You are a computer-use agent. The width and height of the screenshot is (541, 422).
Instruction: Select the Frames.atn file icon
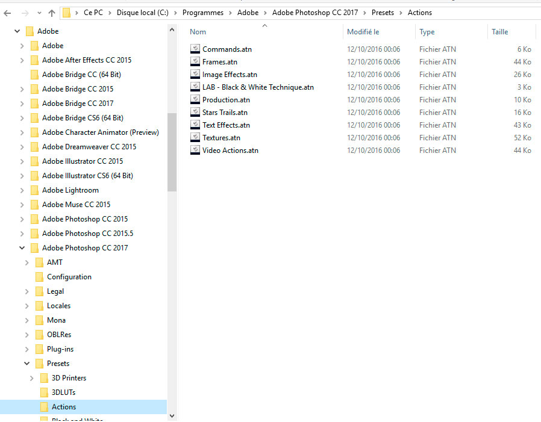point(195,61)
